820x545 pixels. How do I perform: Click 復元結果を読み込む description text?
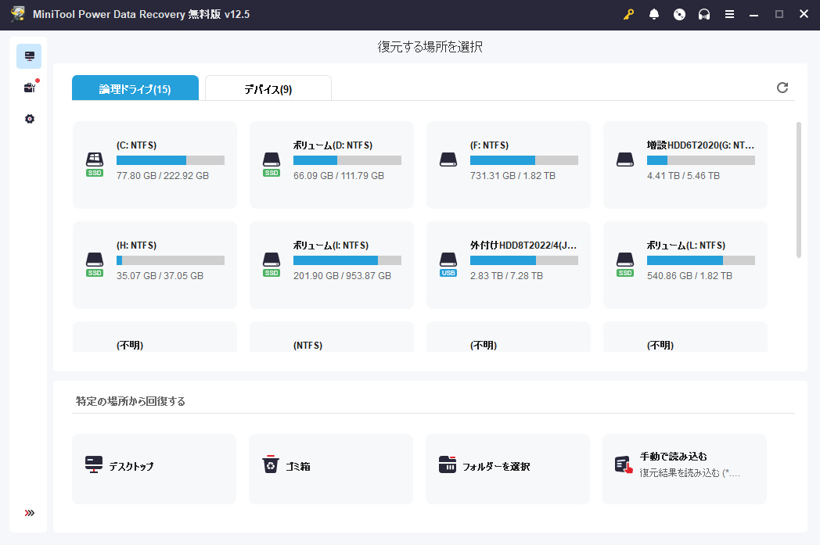[x=690, y=473]
